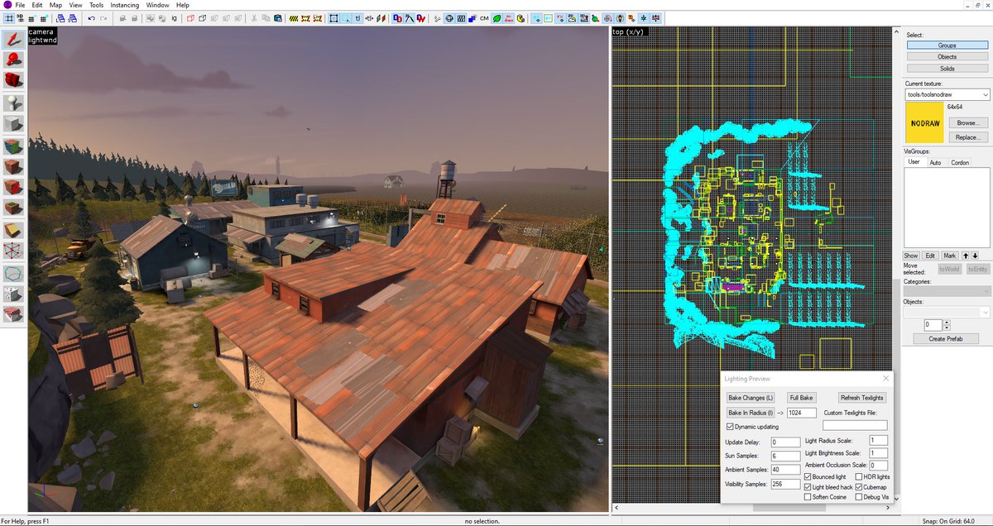Switch to the Auto VisGroups tab

935,163
